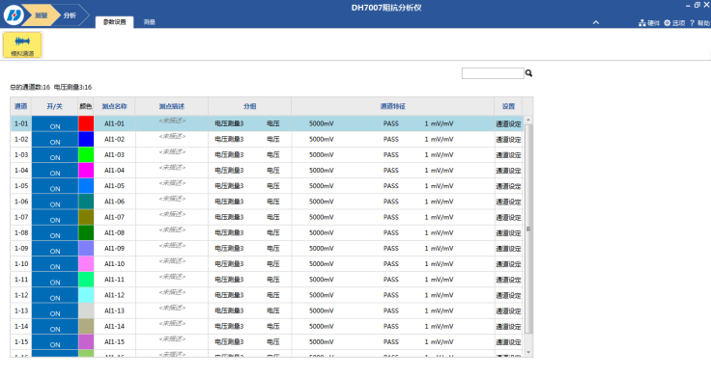
Task: Click the description cell of row 1-02
Action: point(172,140)
